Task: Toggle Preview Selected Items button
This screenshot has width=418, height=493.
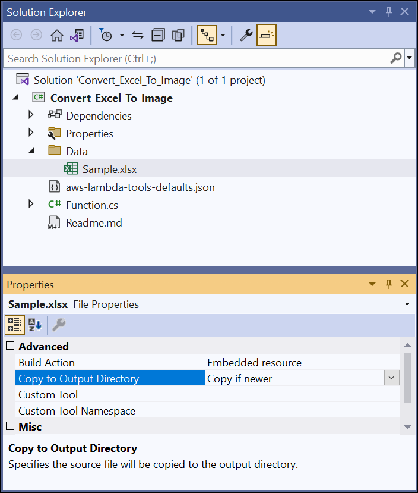Action: point(267,36)
